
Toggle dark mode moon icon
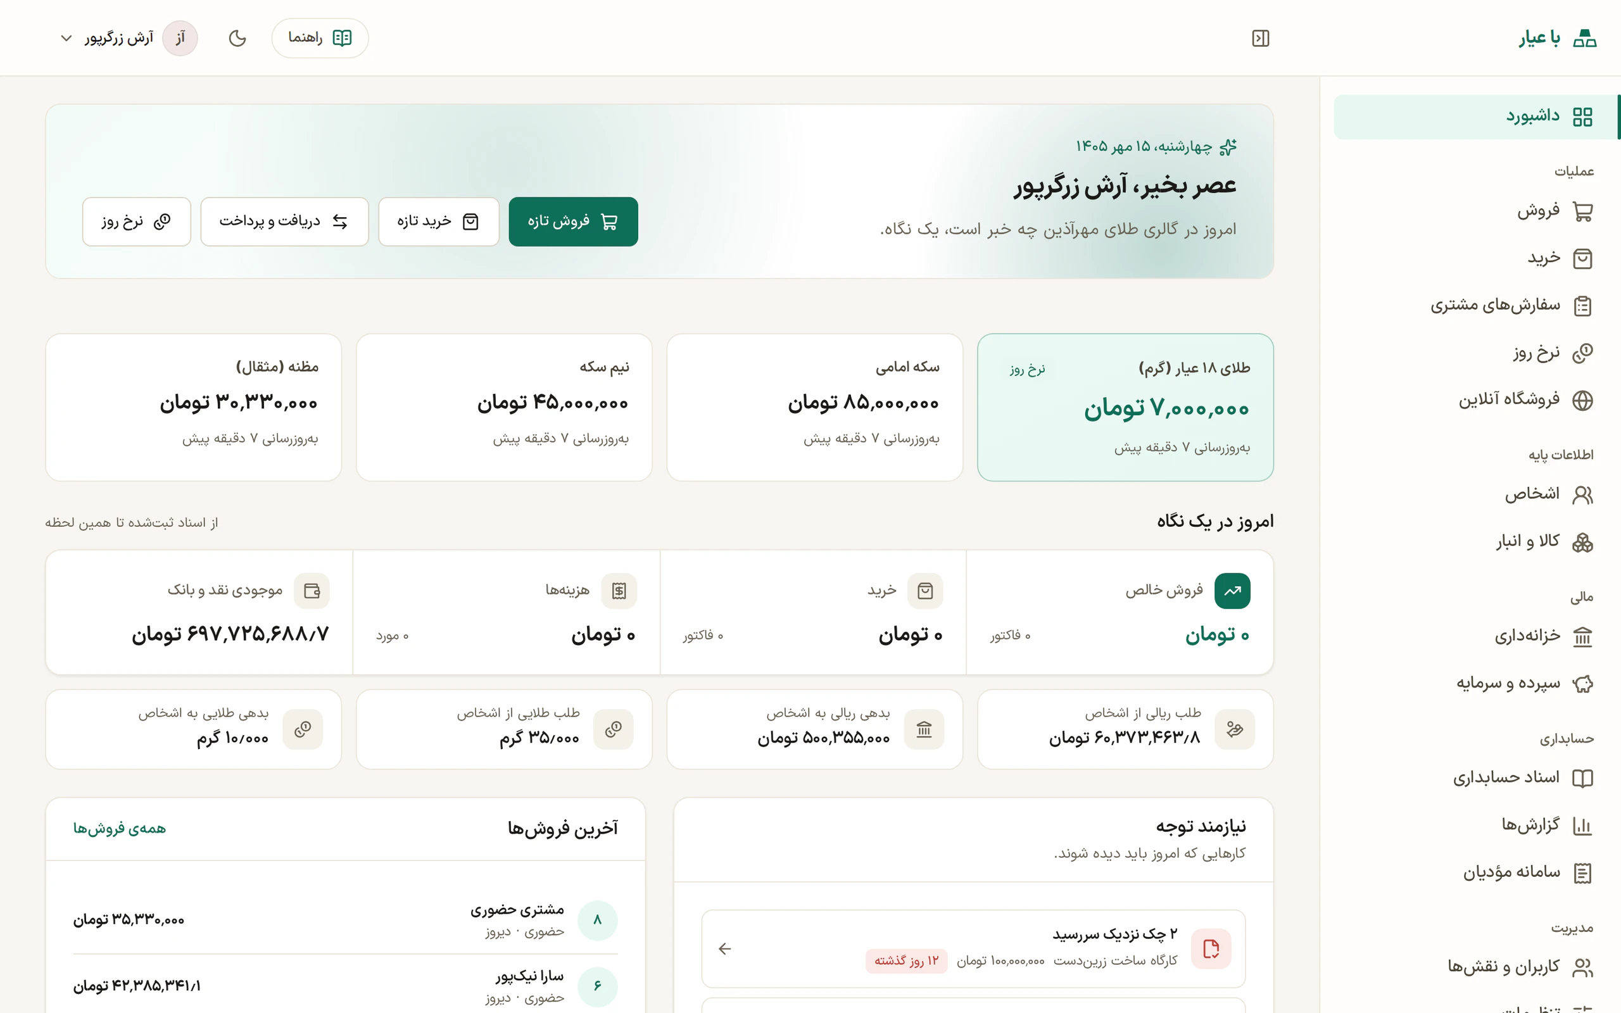pos(237,38)
